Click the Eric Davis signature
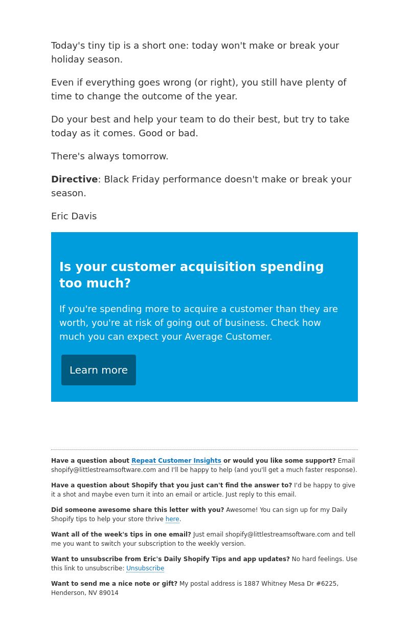The width and height of the screenshot is (409, 638). click(x=74, y=216)
